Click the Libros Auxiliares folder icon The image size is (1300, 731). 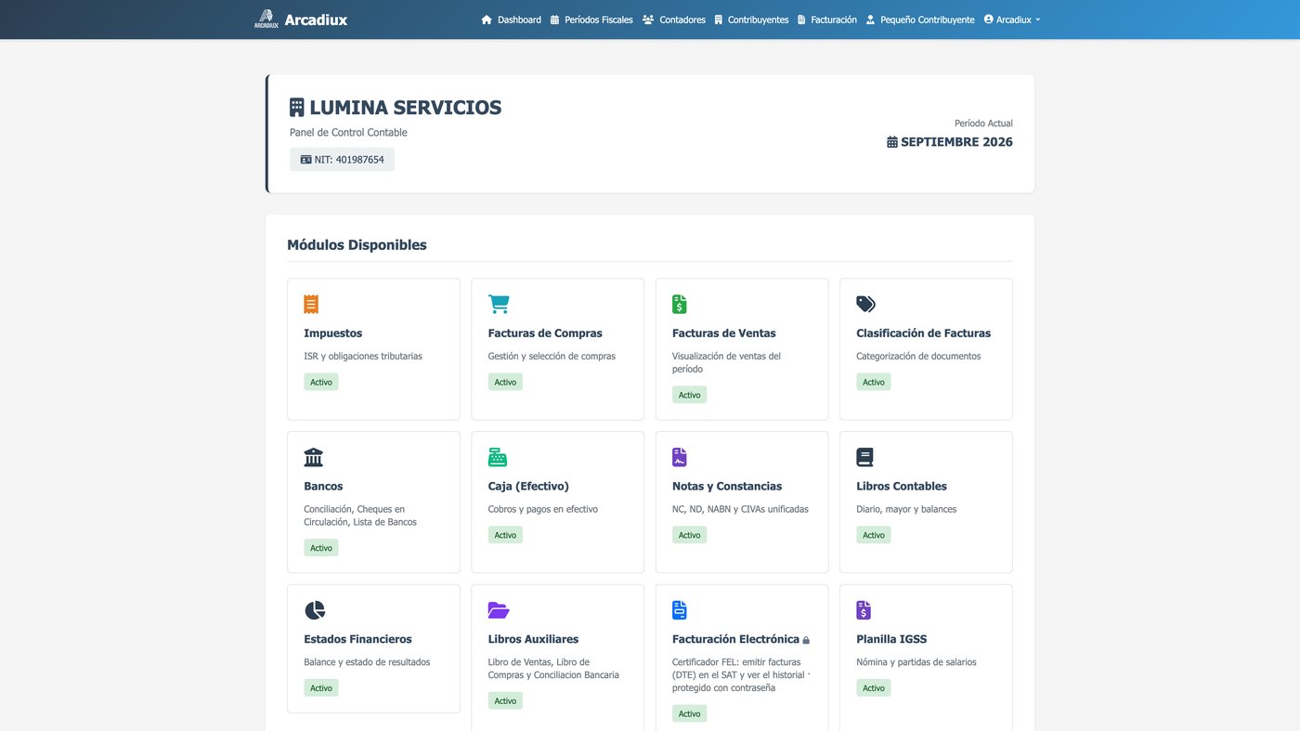pos(499,610)
